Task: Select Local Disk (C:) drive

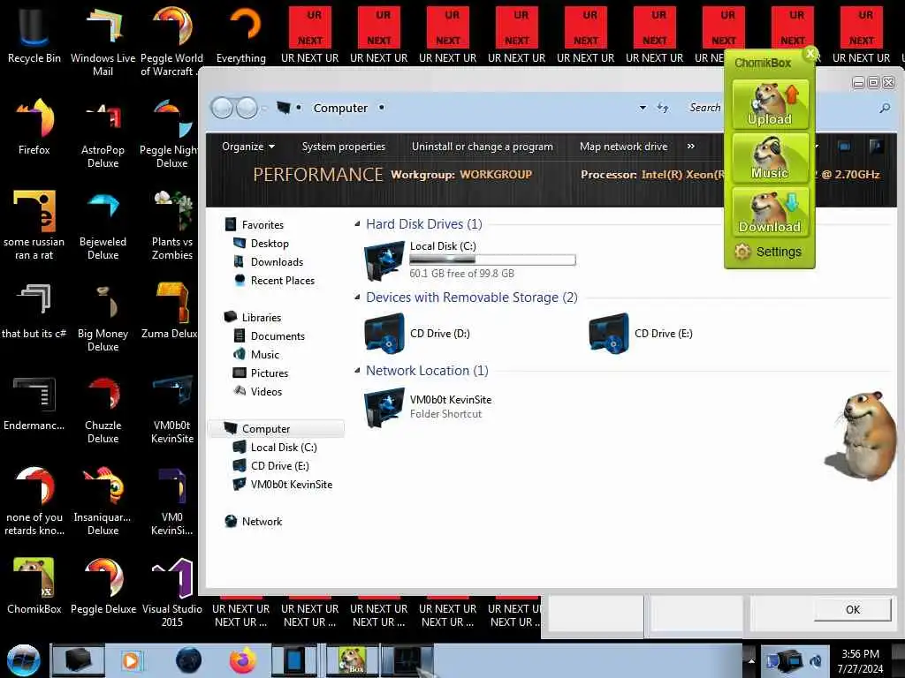Action: coord(470,260)
